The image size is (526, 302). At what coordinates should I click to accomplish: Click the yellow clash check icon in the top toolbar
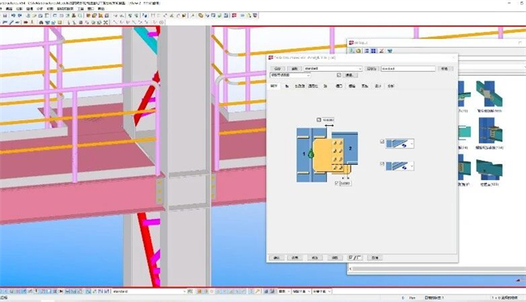pyautogui.click(x=201, y=15)
